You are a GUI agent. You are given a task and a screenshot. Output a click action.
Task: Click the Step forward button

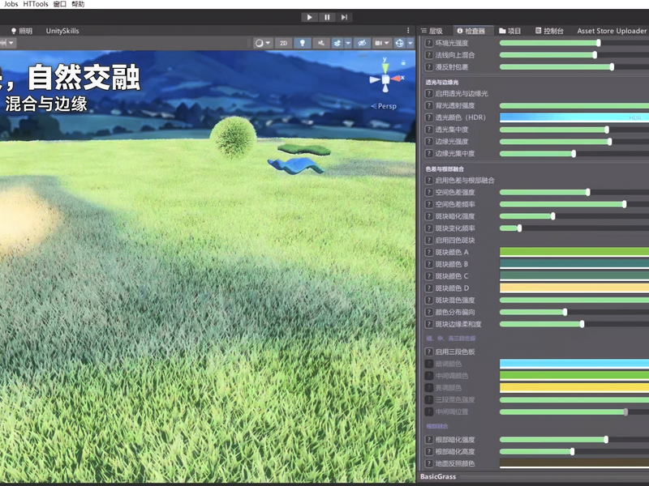click(344, 17)
